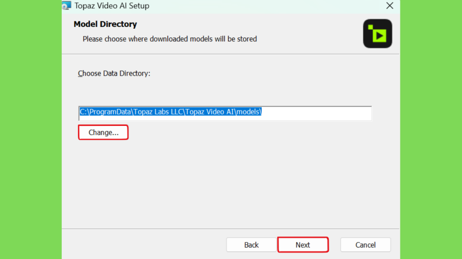The image size is (462, 259).
Task: Click the installer icon in the title bar
Action: point(67,5)
